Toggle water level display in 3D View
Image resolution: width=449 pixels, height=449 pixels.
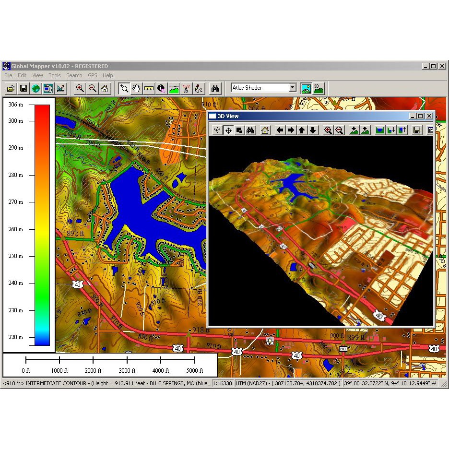tap(380, 130)
